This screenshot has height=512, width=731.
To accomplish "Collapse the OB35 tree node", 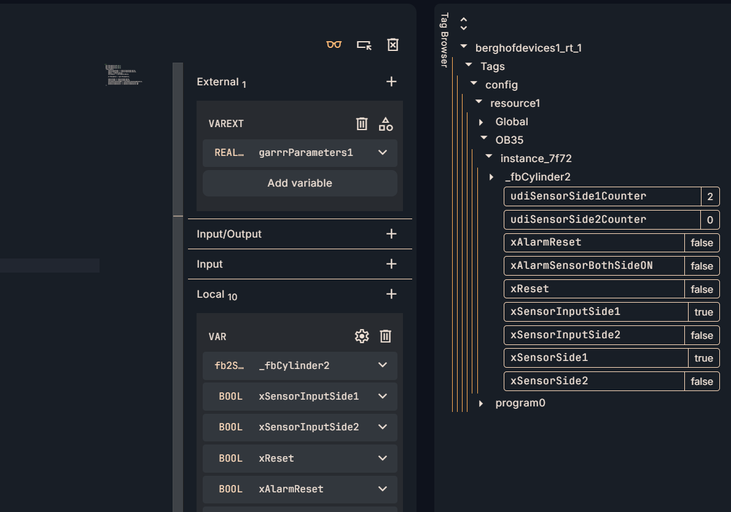I will coord(483,139).
